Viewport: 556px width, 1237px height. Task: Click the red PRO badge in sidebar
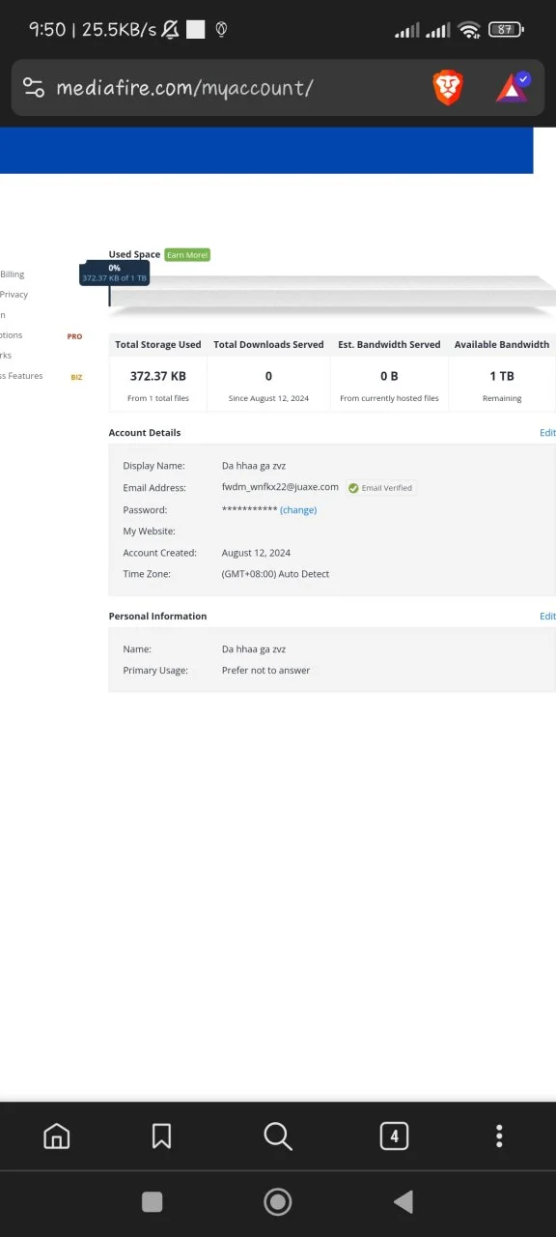(74, 336)
